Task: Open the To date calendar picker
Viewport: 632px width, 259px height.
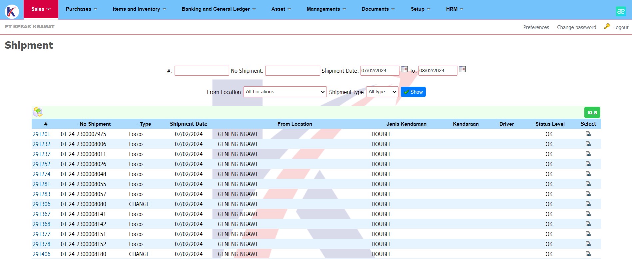Action: [x=462, y=69]
